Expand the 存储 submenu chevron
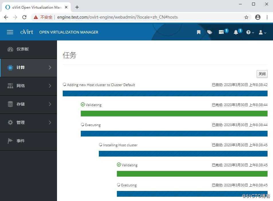The image size is (273, 201). [50, 104]
